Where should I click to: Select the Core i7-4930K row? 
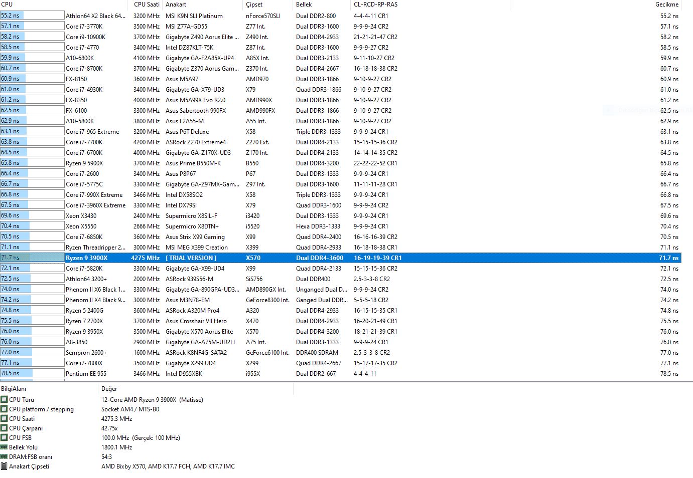click(340, 89)
